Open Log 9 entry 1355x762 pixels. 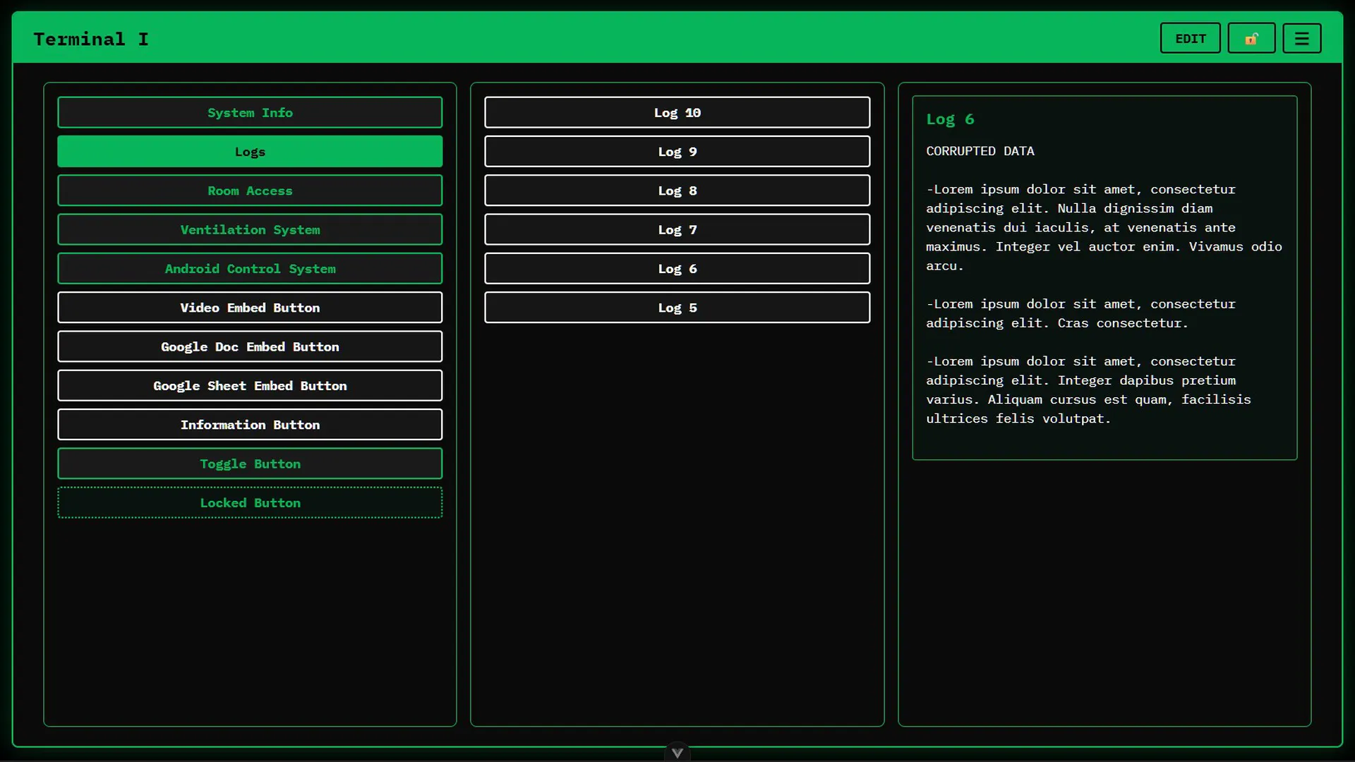point(677,152)
